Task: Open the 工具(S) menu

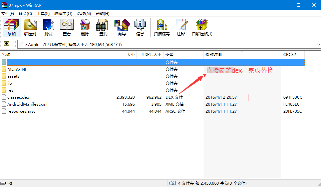Action: coord(43,14)
